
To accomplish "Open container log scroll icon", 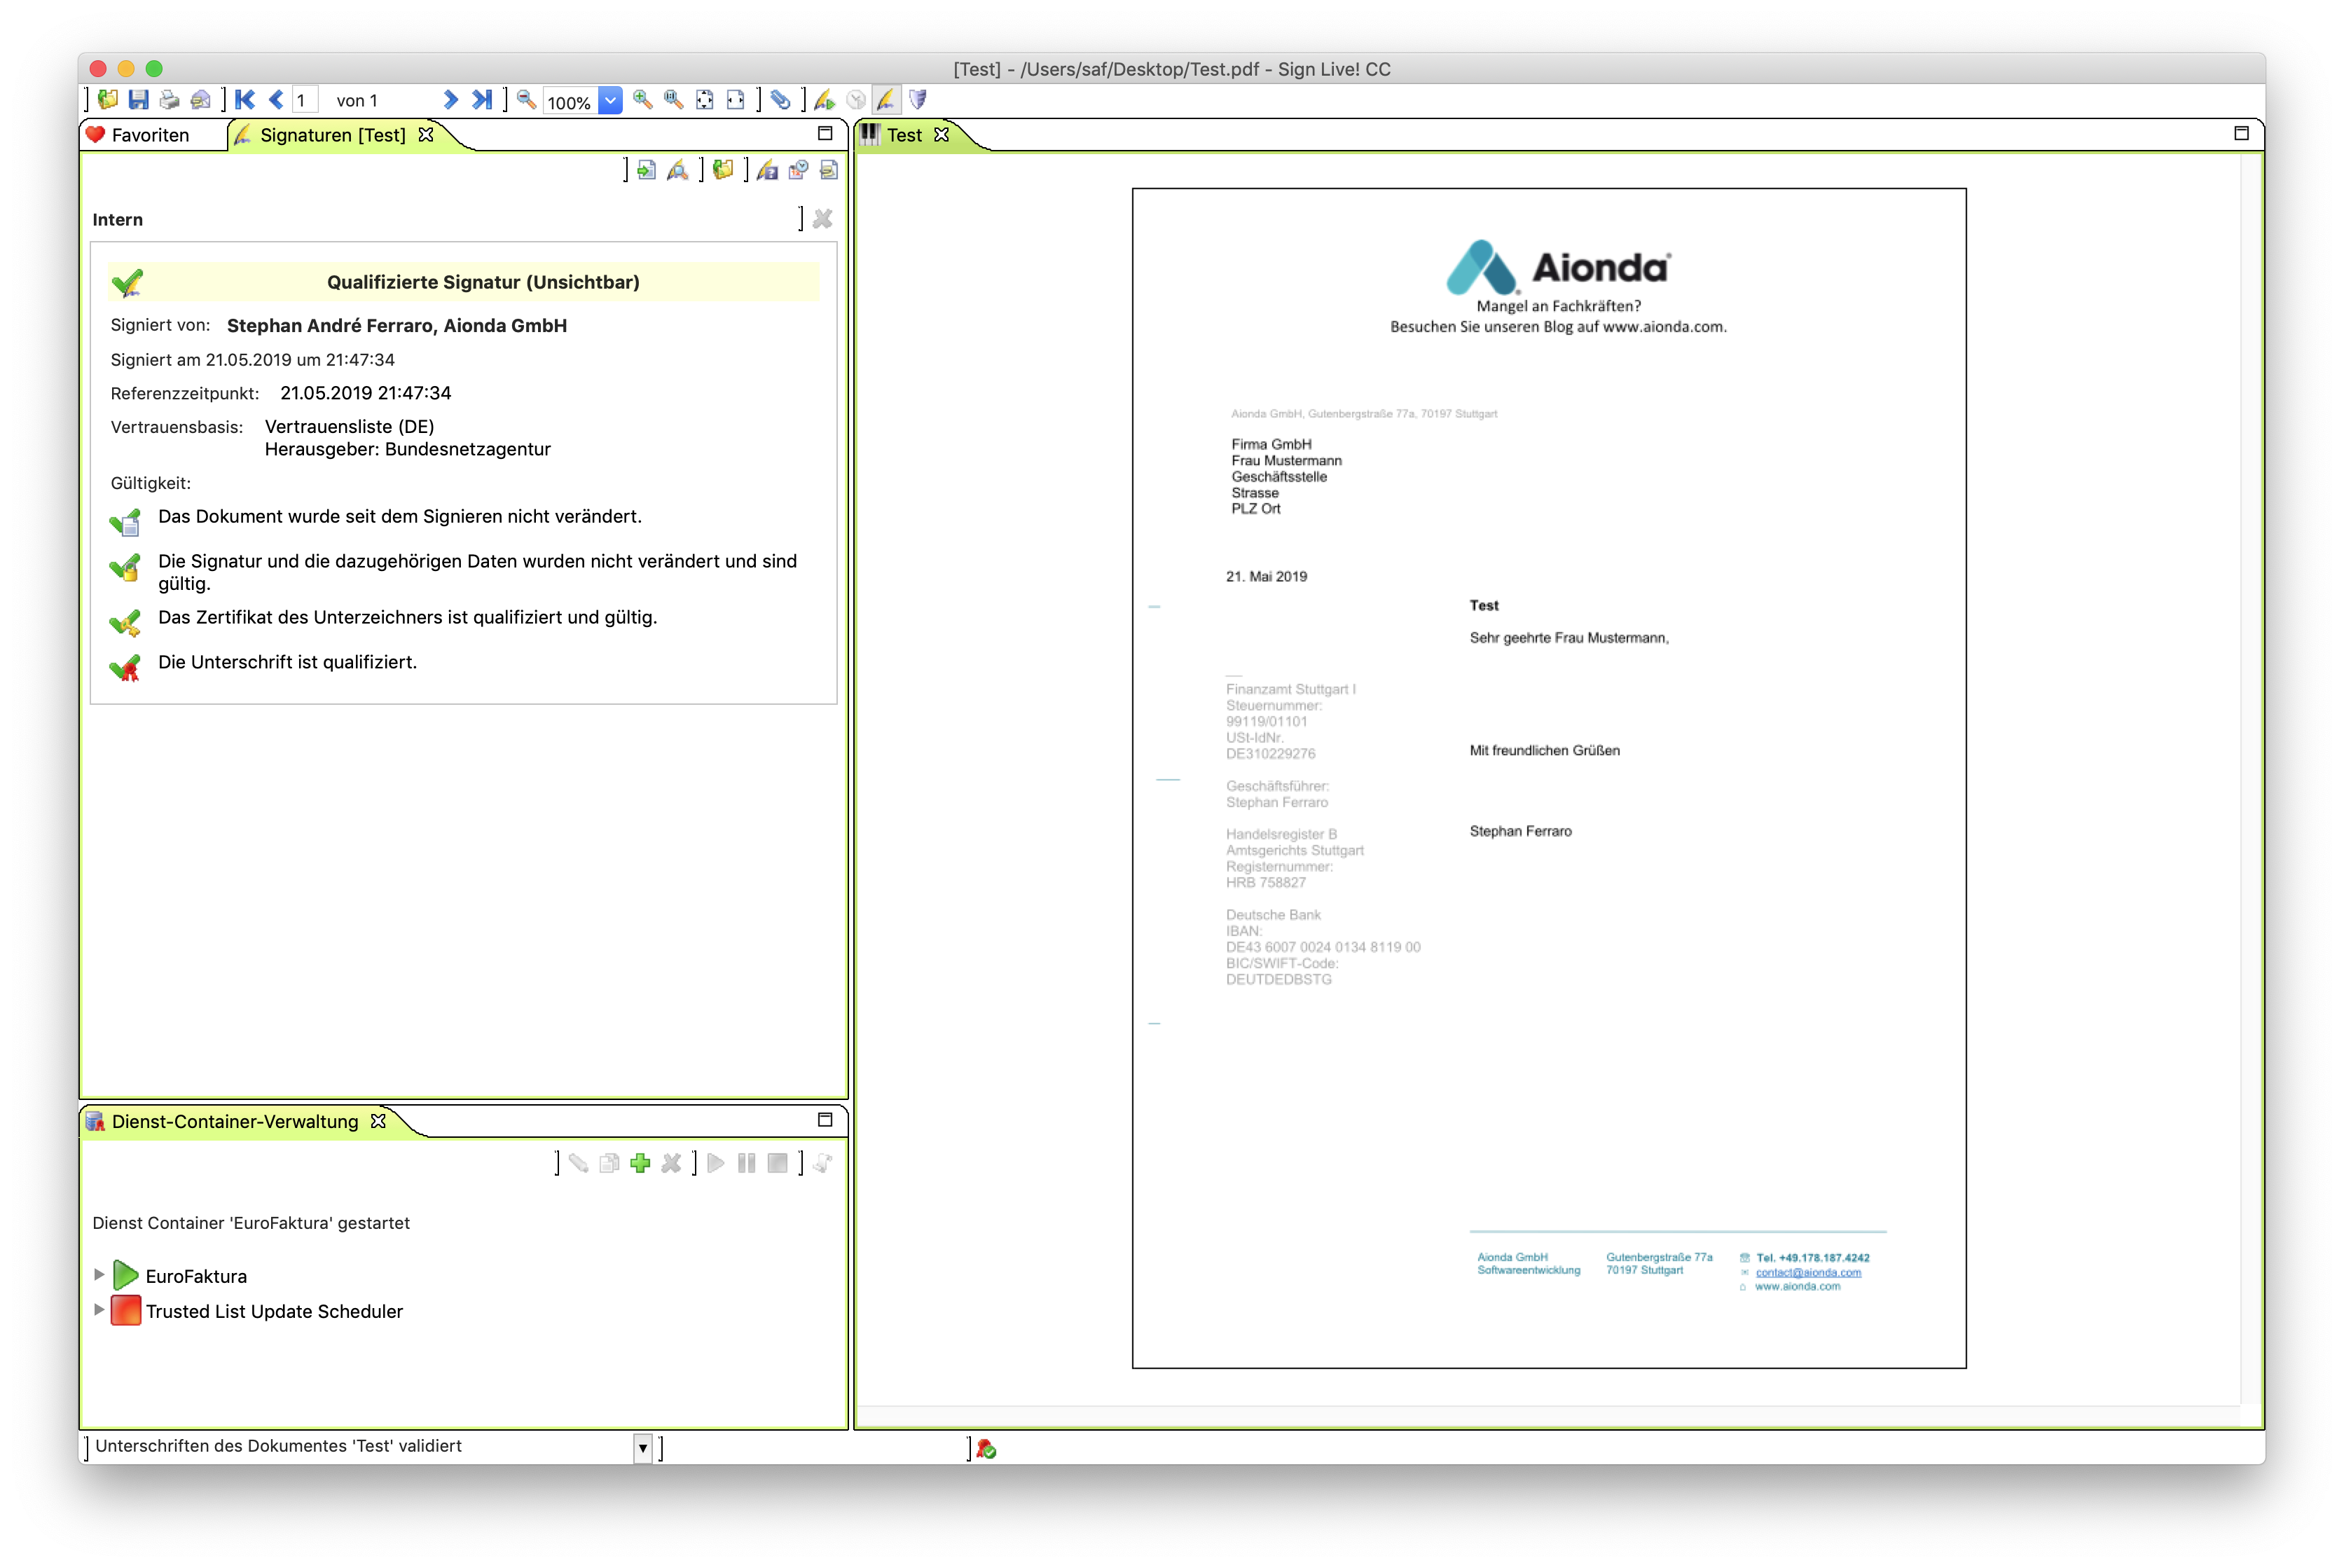I will [x=822, y=1163].
